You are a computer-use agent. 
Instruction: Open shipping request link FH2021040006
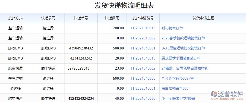[143, 98]
